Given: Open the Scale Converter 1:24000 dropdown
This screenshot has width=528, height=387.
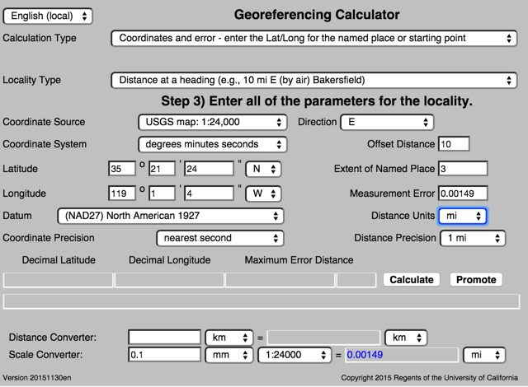Looking at the screenshot, I should [295, 355].
